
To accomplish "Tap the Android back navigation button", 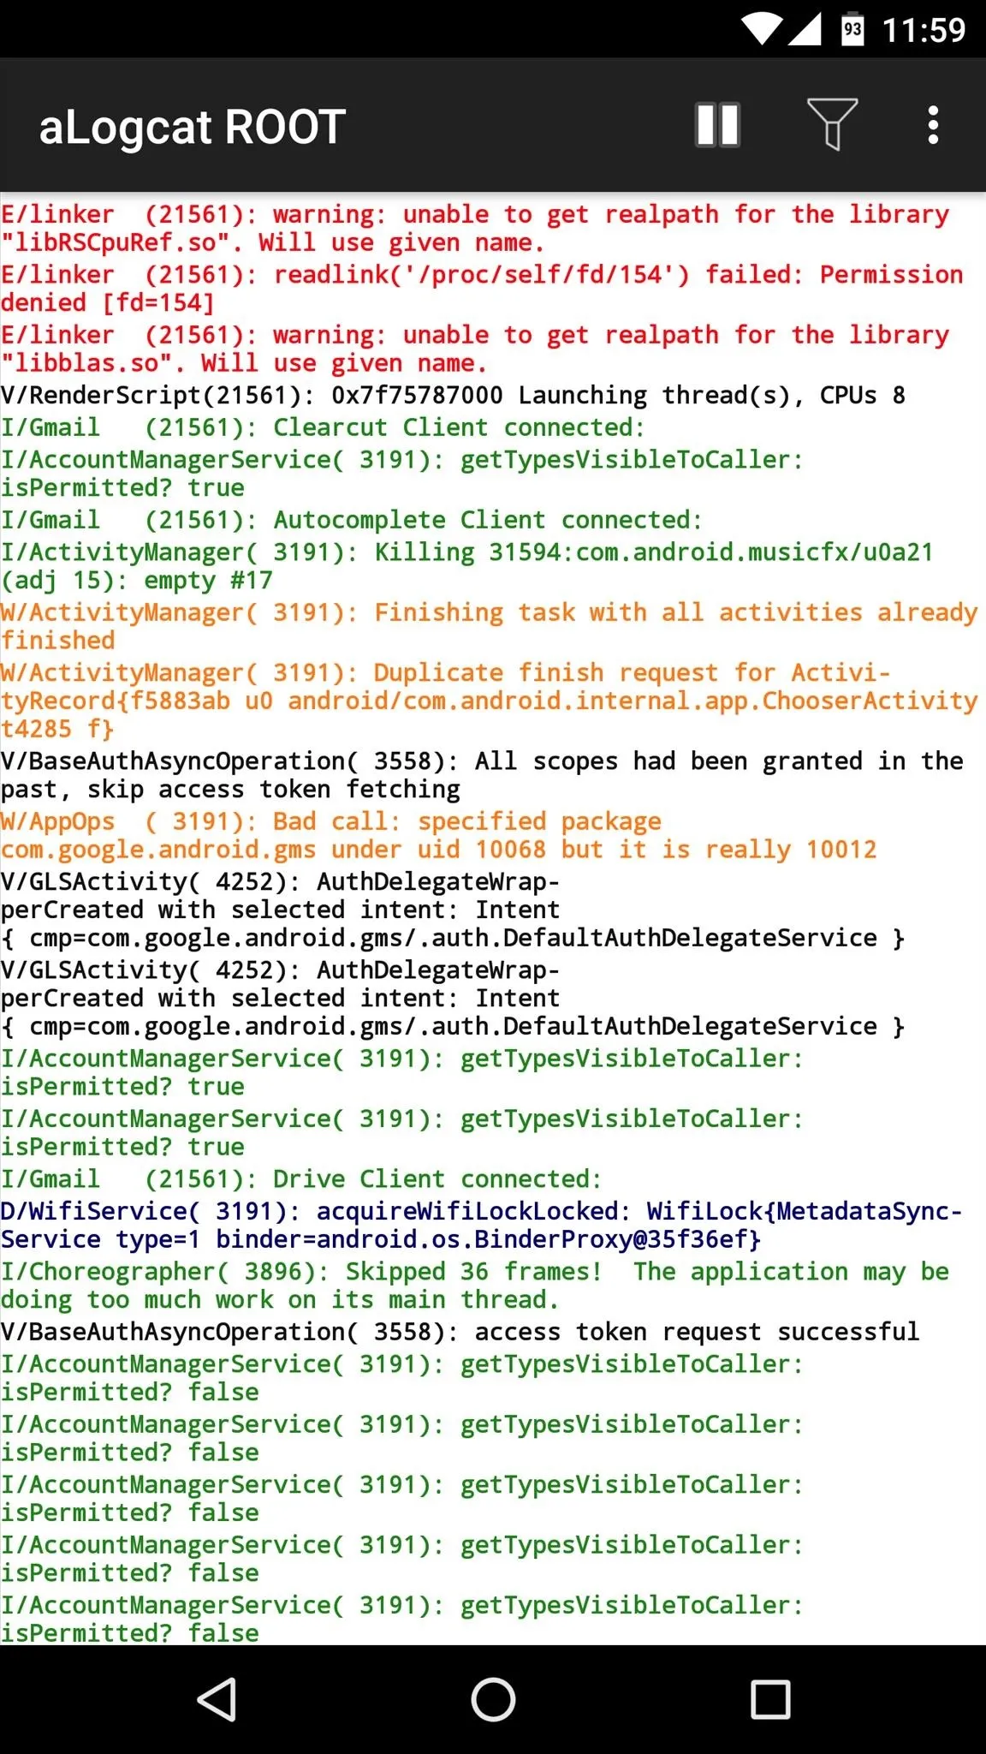I will [x=217, y=1699].
